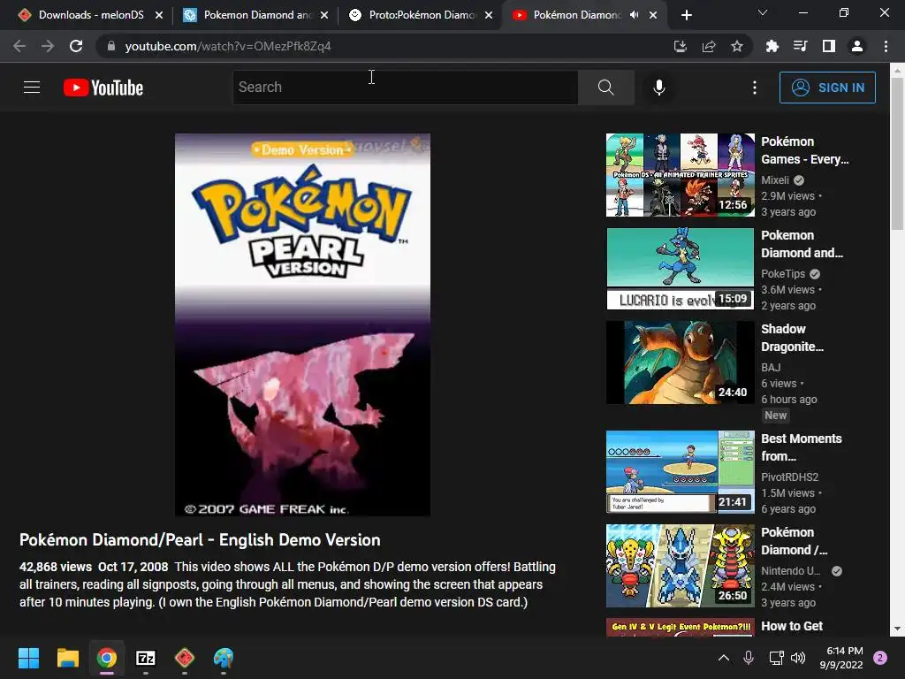Open the Paint taskbar icon
The image size is (905, 679).
coord(224,658)
